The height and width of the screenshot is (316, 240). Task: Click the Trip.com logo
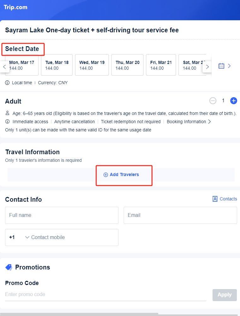point(15,7)
